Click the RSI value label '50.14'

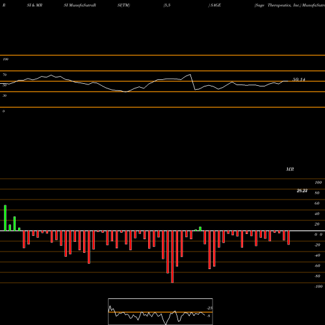coord(299,79)
